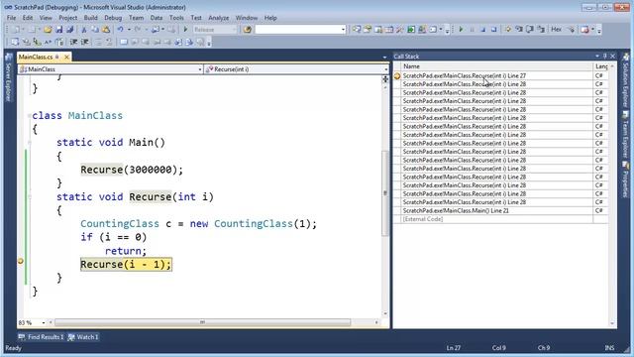Click the Paste icon in toolbar
The height and width of the screenshot is (357, 634).
[106, 30]
